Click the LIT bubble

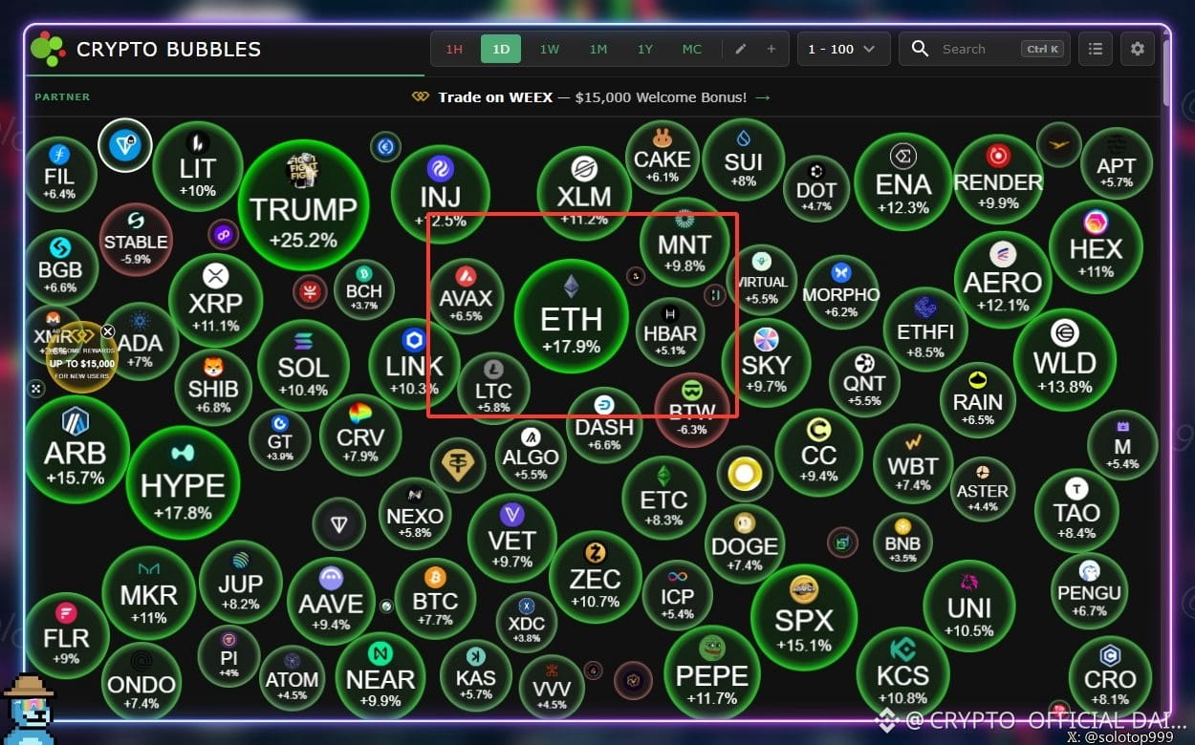coord(197,166)
